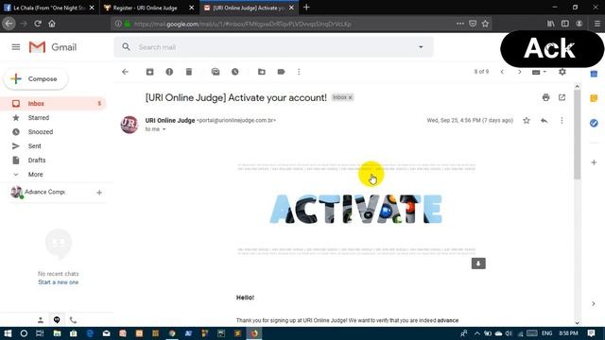Open the Starred folder
Viewport: 605px width, 340px height.
coord(38,117)
